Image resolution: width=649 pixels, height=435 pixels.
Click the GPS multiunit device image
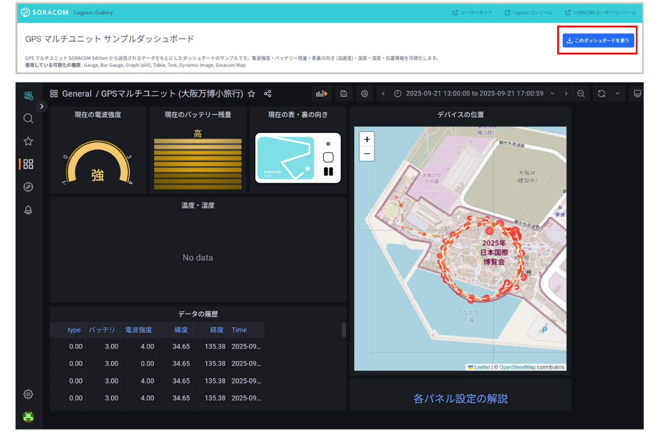pyautogui.click(x=298, y=158)
